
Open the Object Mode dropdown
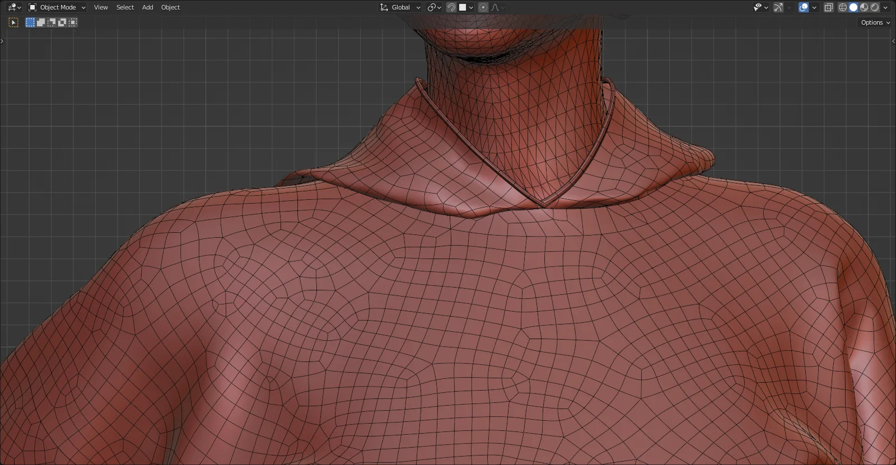coord(57,7)
